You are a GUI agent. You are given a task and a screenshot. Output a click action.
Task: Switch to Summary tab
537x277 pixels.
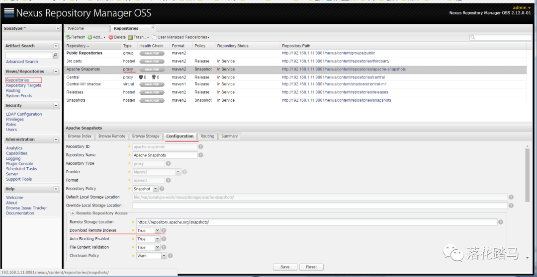click(x=229, y=136)
